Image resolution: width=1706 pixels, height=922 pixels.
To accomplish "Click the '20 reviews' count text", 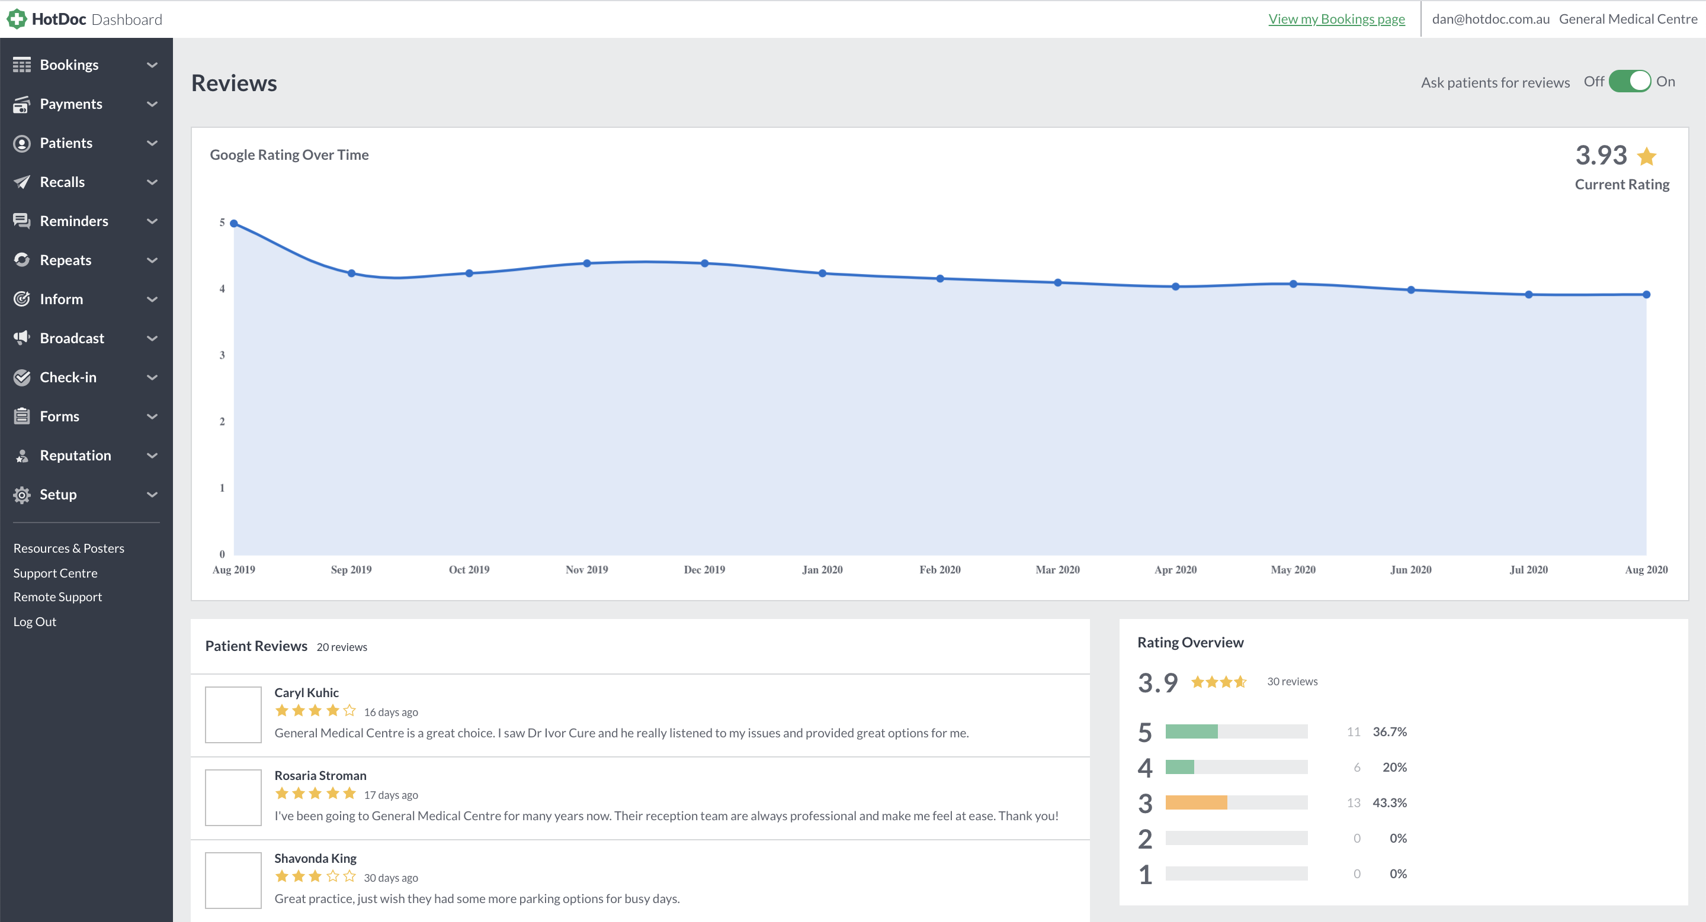I will 342,647.
